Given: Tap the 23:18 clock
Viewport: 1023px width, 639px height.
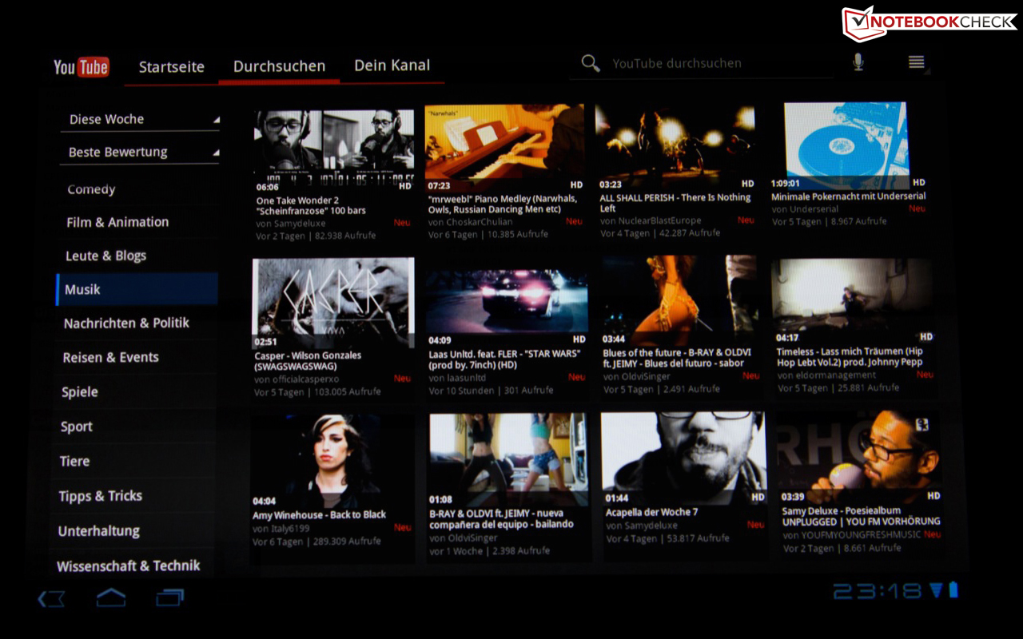Looking at the screenshot, I should coord(878,591).
